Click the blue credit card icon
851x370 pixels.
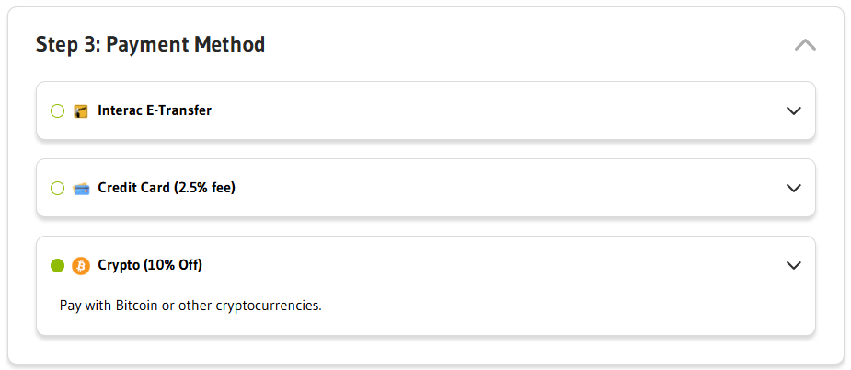point(81,189)
